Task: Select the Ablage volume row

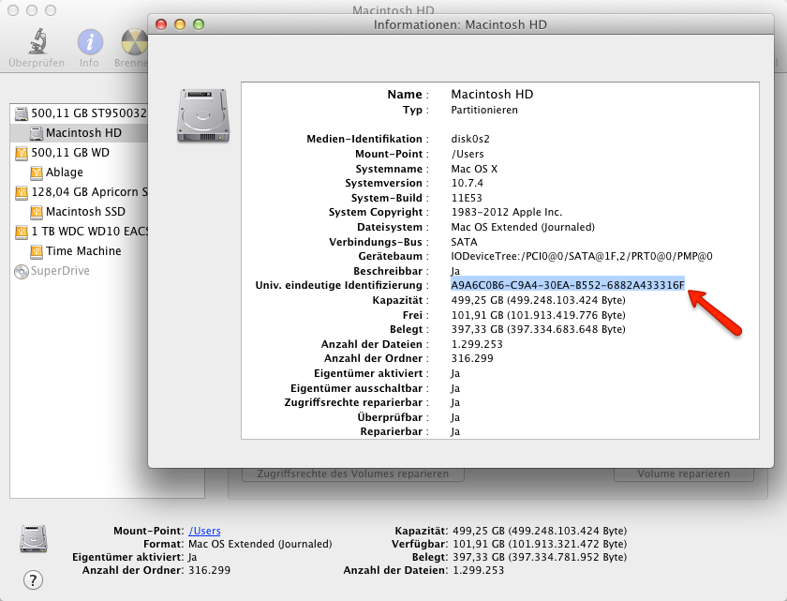Action: click(x=79, y=173)
